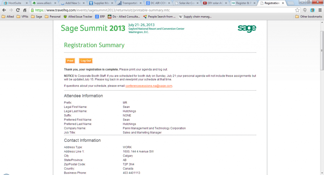Click the vertical scrollbar thumb
Image resolution: width=324 pixels, height=175 pixels.
tap(322, 51)
